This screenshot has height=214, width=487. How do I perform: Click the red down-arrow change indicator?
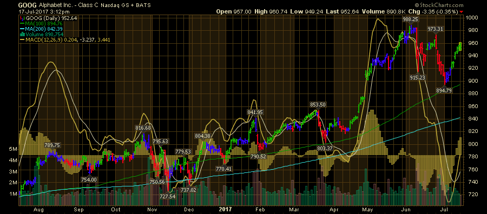point(461,12)
